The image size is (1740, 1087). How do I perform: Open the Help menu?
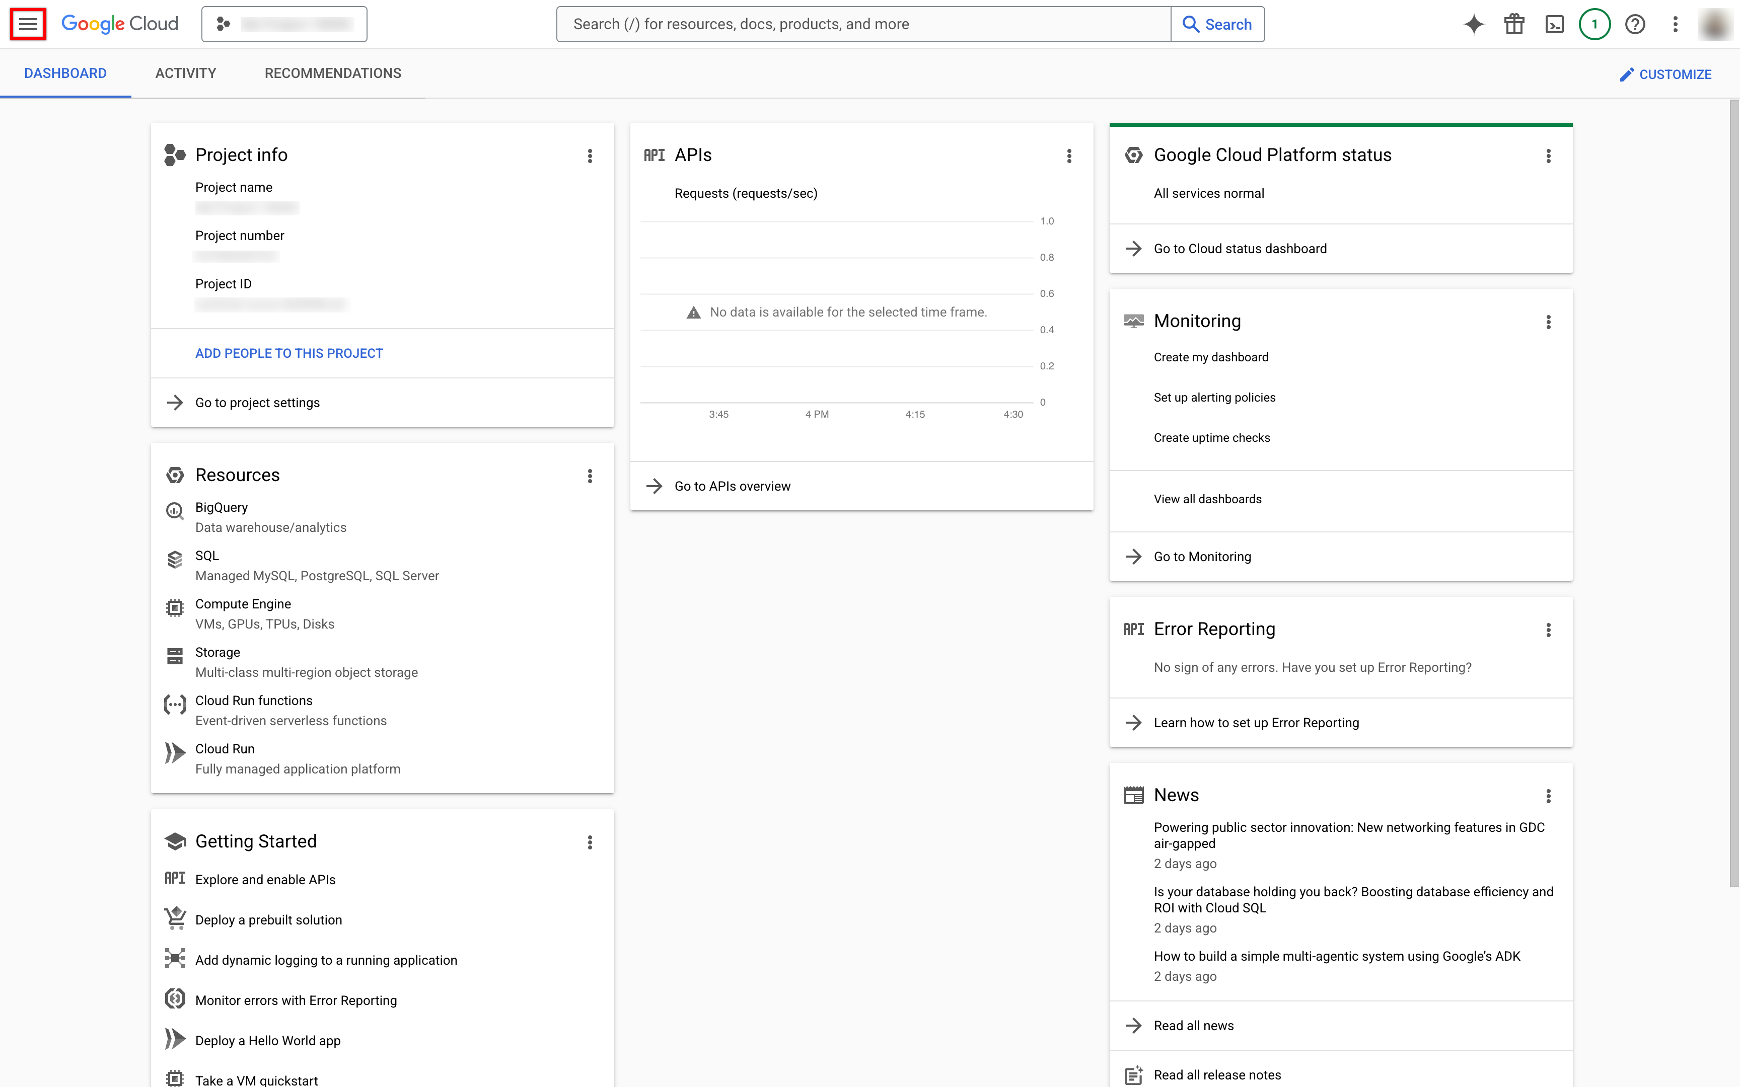point(1635,24)
